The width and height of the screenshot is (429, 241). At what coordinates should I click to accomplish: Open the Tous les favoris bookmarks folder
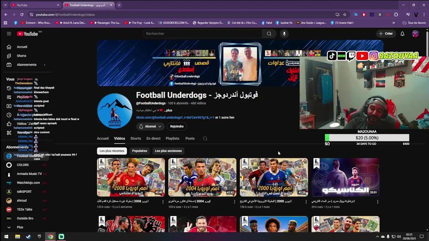click(x=414, y=23)
